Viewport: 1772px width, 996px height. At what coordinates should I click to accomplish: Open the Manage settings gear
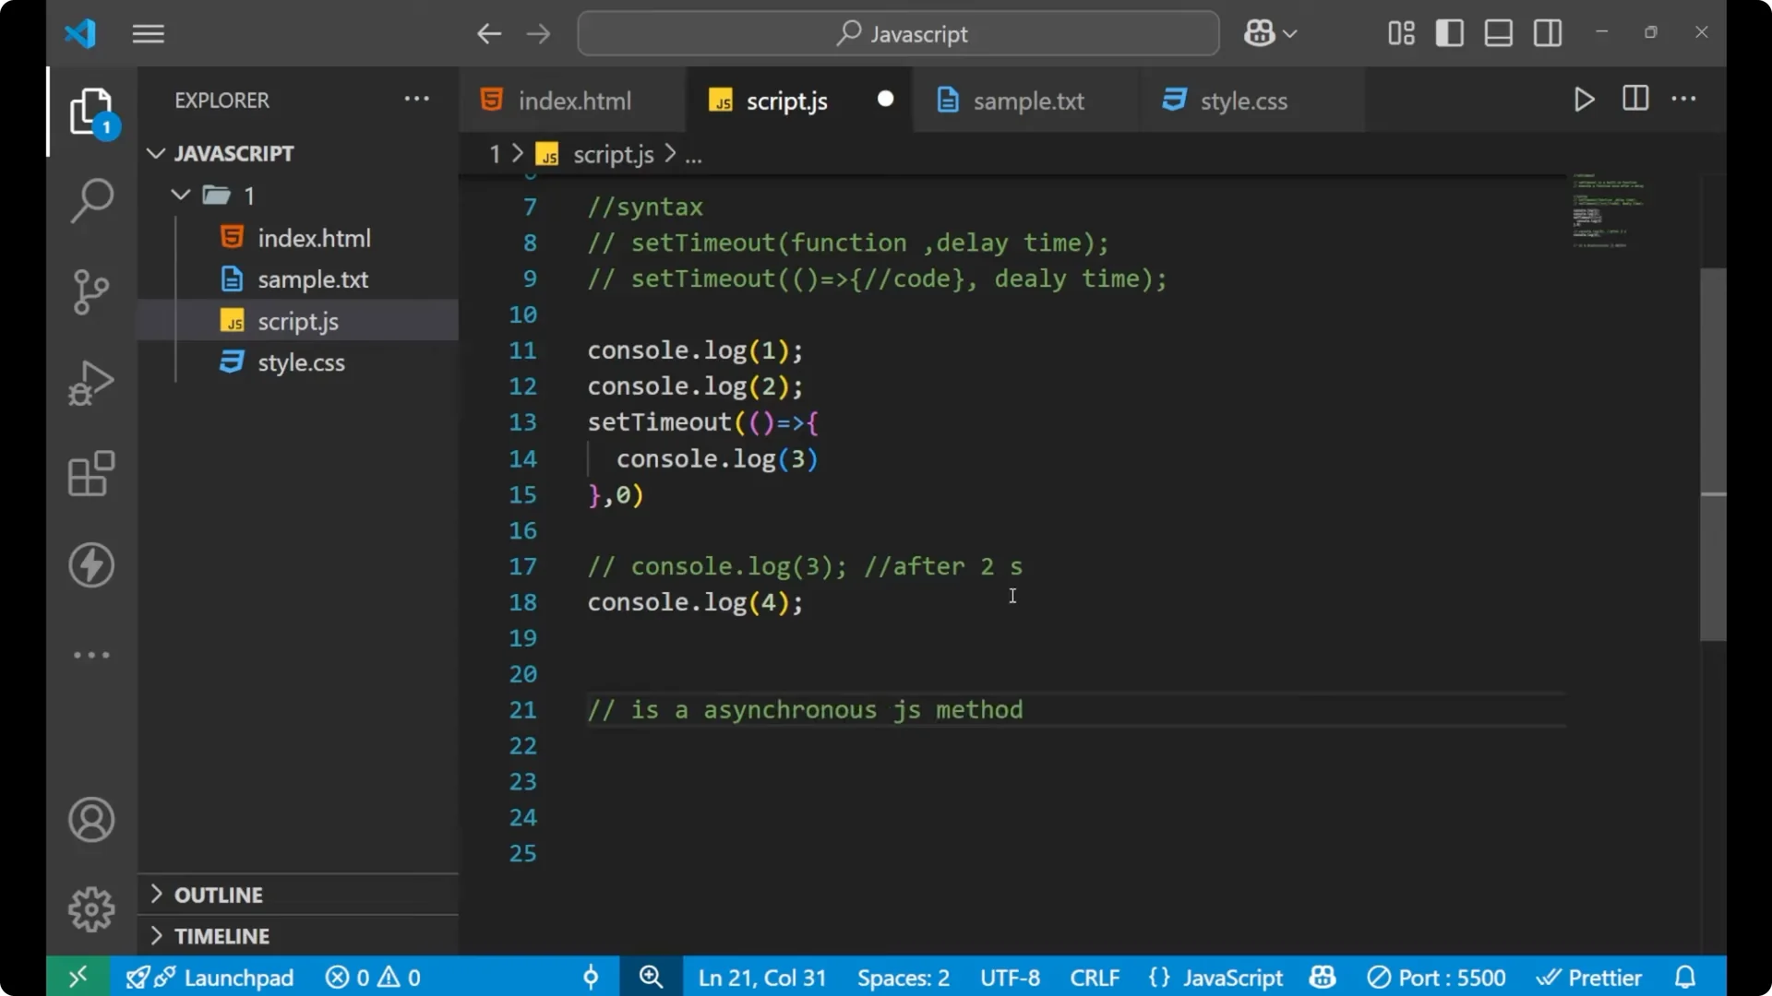(91, 908)
